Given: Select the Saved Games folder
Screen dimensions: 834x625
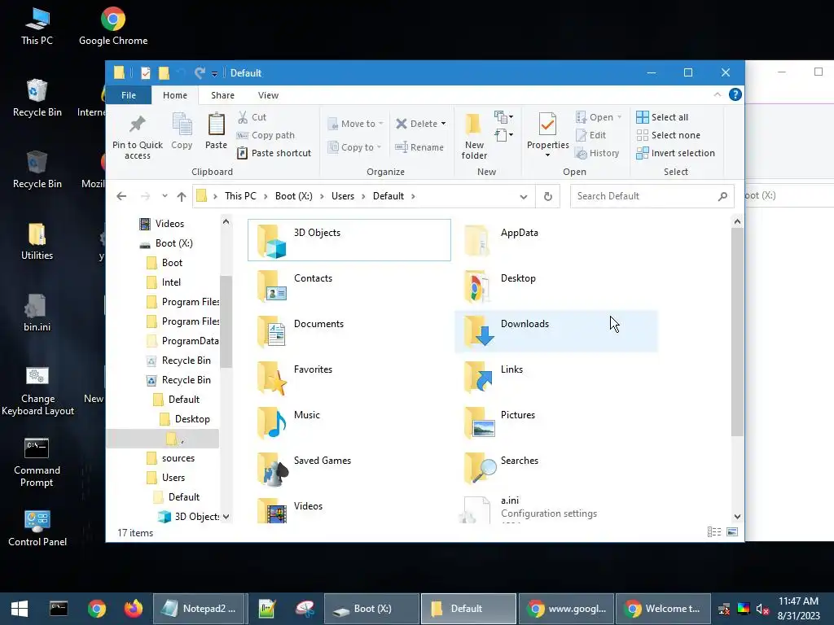Looking at the screenshot, I should [349, 468].
